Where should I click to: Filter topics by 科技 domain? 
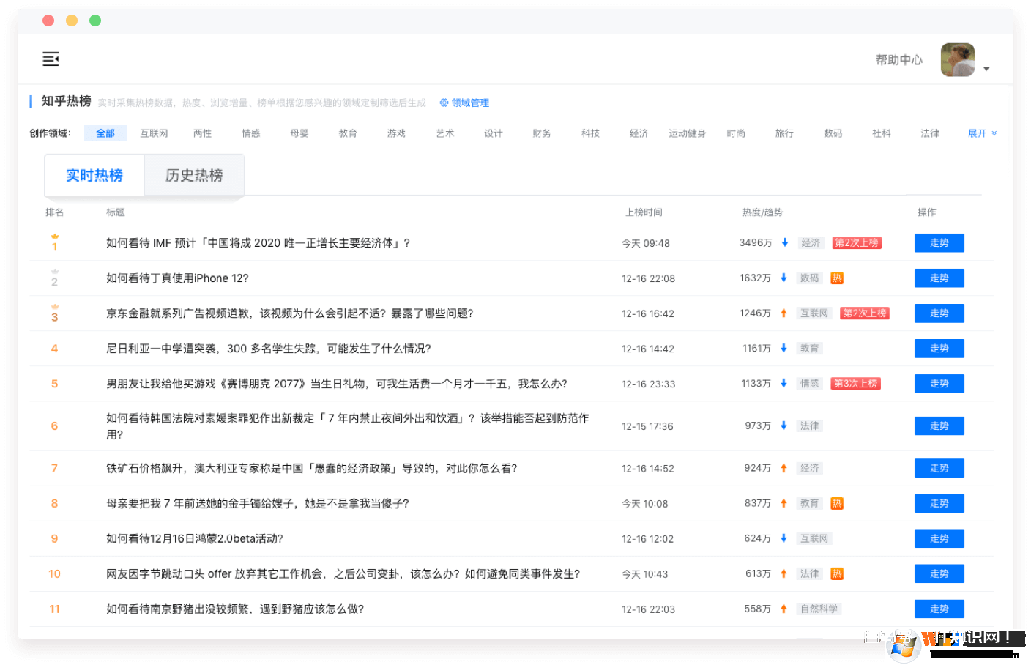tap(590, 133)
